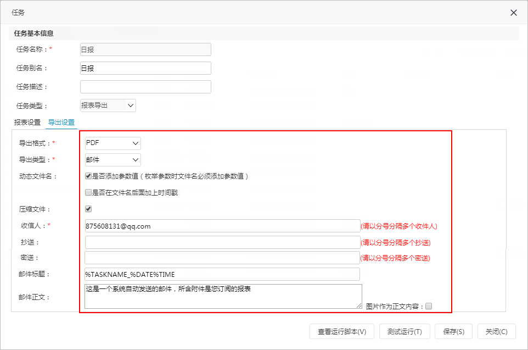
Task: Click the 测试运行(T) button
Action: click(x=405, y=331)
